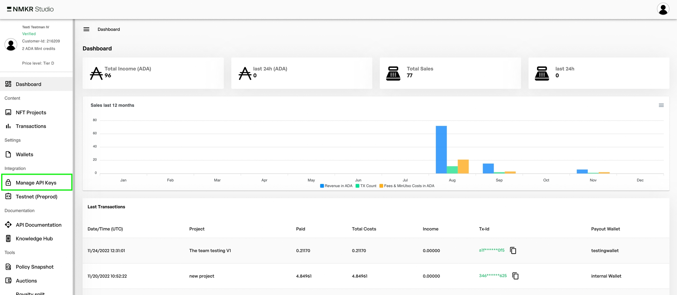Go to Transactions in sidebar

click(x=31, y=126)
